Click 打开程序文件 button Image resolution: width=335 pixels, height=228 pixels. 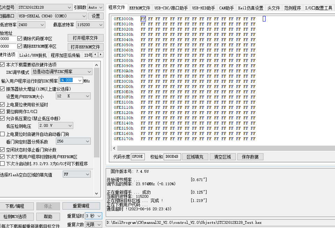[85, 38]
